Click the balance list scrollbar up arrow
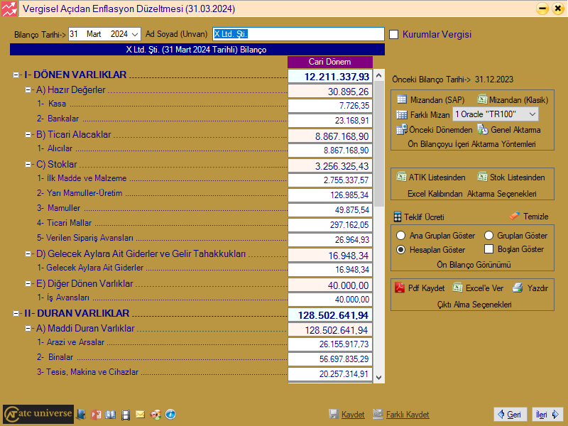The width and height of the screenshot is (568, 426). coord(379,75)
